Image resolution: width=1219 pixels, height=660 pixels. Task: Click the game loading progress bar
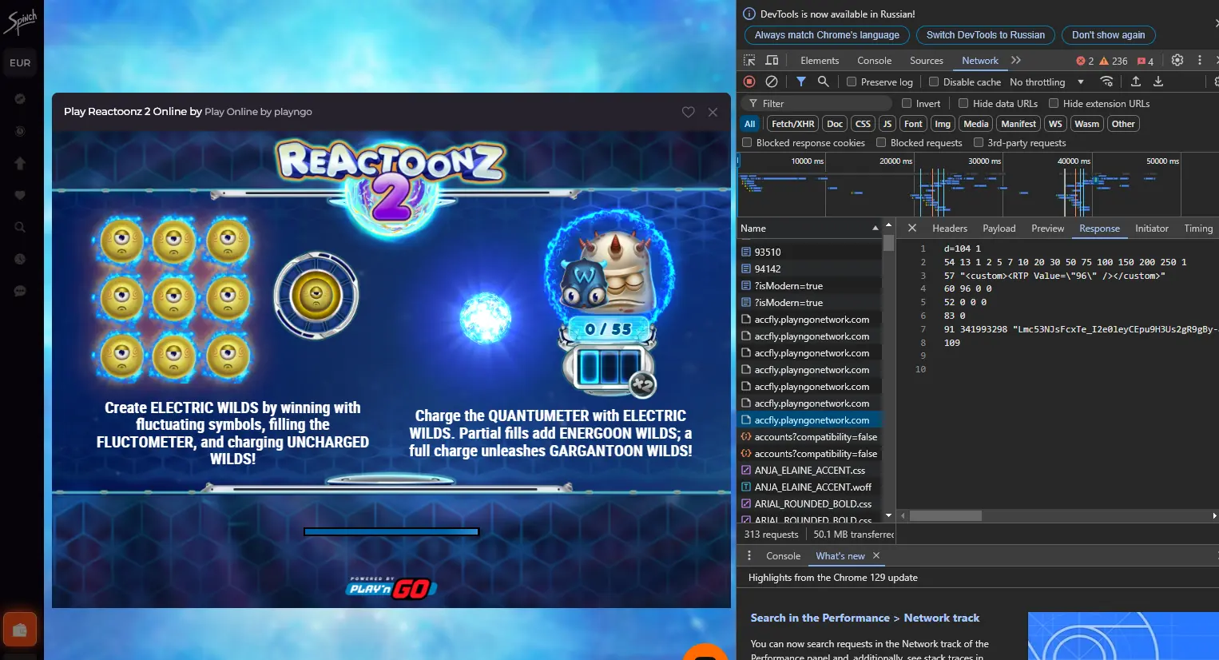tap(391, 531)
